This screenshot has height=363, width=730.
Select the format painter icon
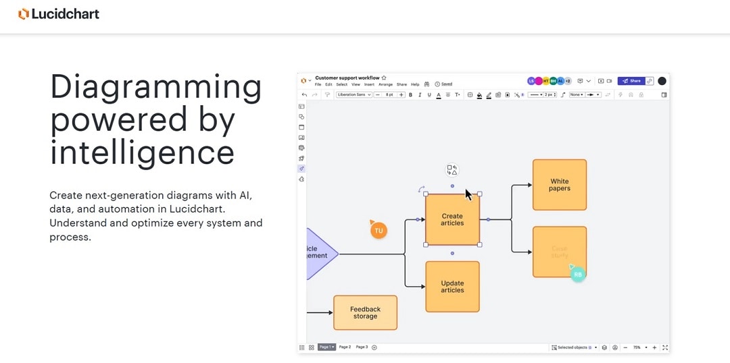(x=327, y=95)
